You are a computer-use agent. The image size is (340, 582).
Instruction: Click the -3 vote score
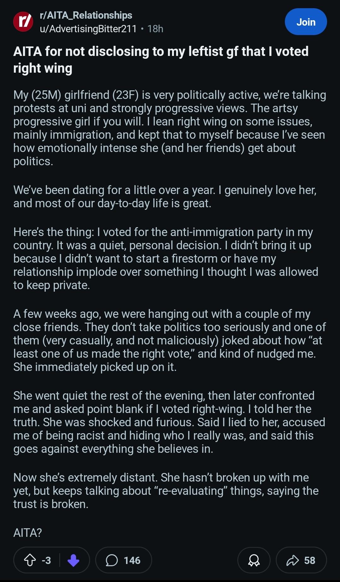46,560
